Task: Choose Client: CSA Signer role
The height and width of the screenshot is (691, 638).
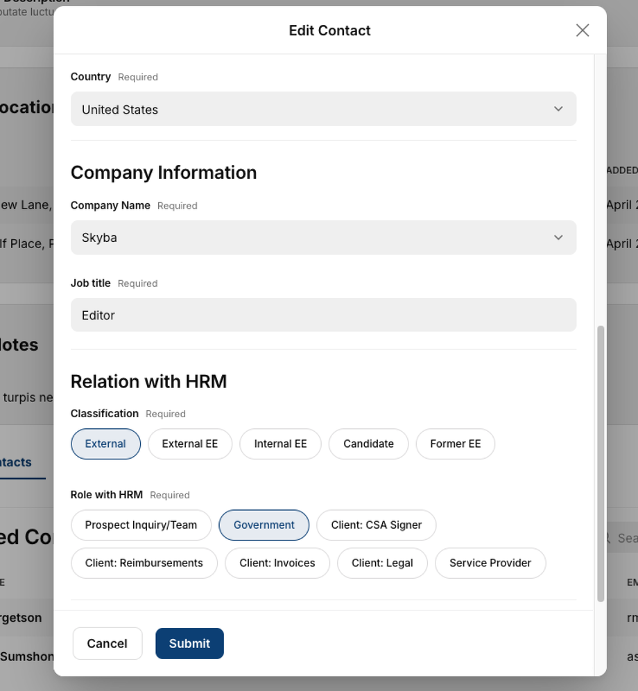Action: [376, 525]
